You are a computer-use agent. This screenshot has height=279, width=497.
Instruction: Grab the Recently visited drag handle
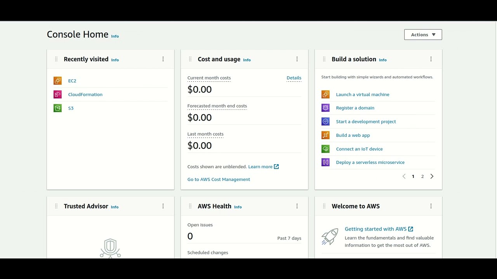click(56, 59)
